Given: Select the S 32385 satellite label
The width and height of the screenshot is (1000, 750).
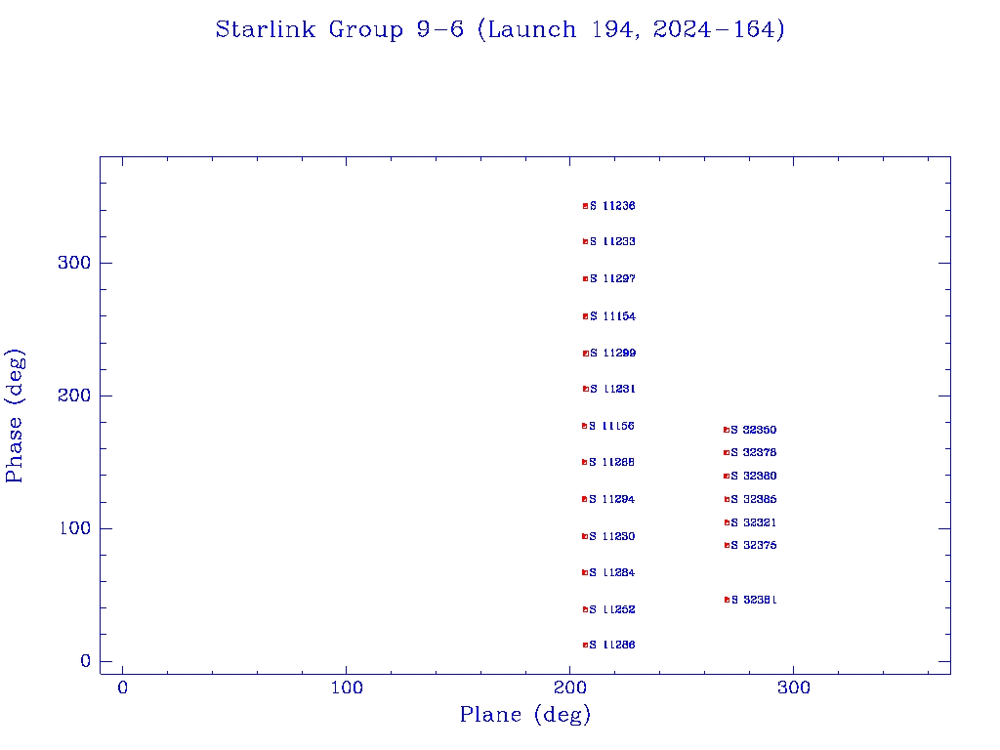Looking at the screenshot, I should pos(753,499).
